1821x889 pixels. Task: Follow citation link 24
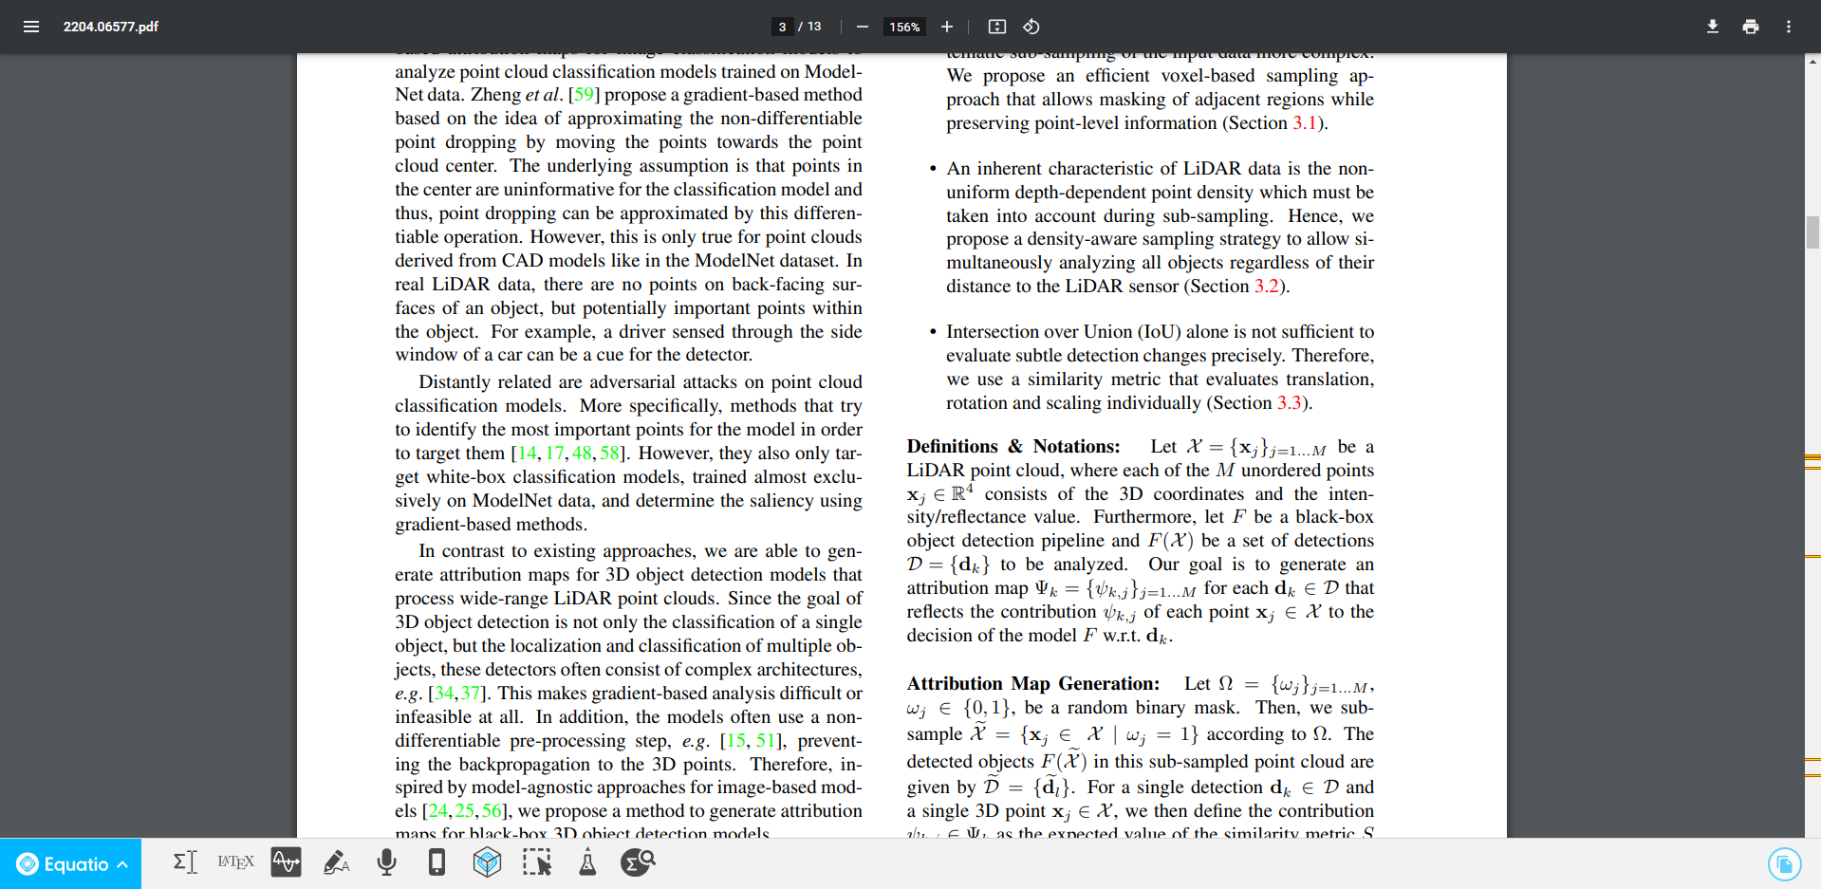click(437, 811)
